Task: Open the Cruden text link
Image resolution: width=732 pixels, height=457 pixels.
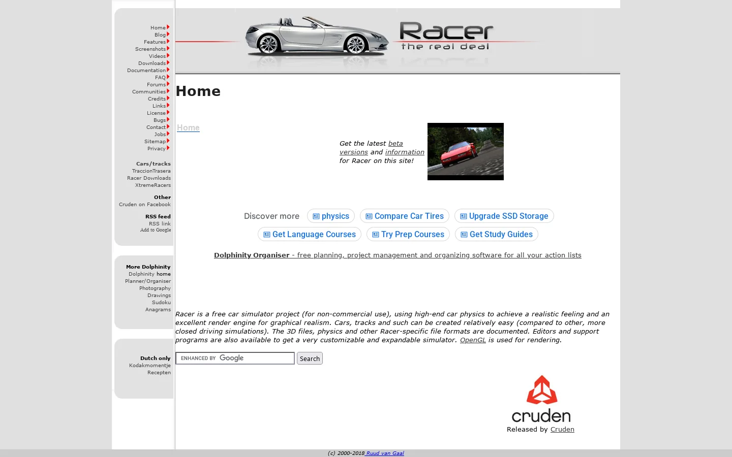Action: (x=562, y=430)
